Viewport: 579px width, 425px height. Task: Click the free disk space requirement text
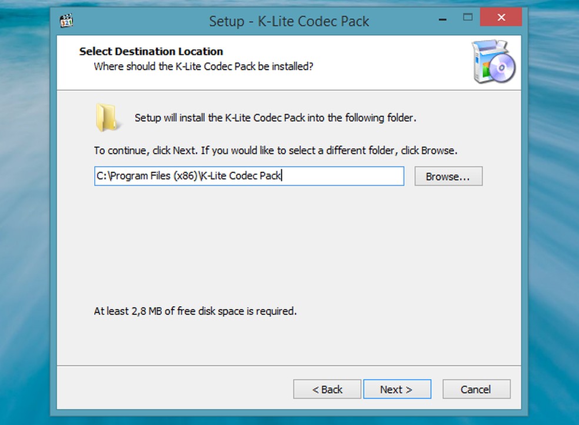coord(195,311)
